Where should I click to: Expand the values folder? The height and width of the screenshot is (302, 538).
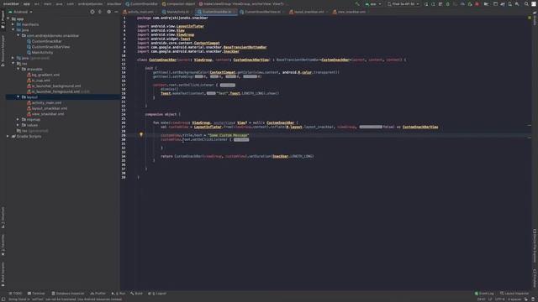click(x=18, y=125)
